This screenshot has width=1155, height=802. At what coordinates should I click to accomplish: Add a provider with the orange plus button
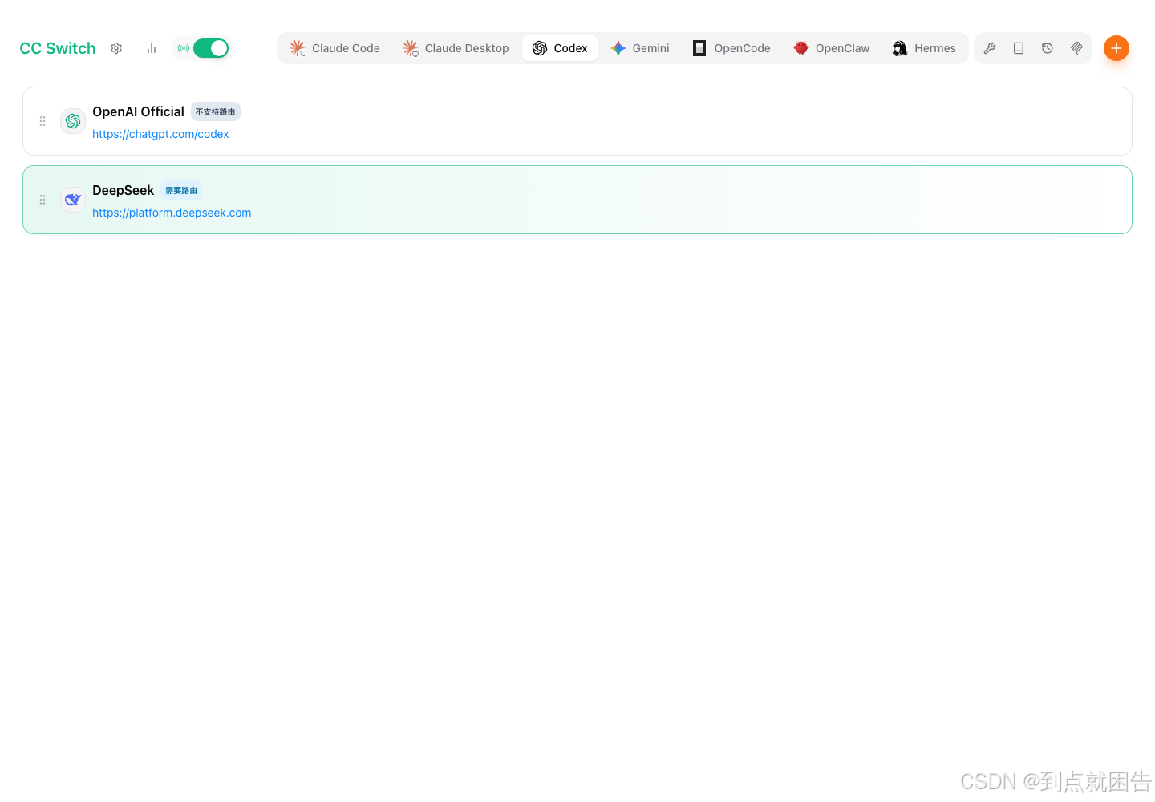[1116, 48]
